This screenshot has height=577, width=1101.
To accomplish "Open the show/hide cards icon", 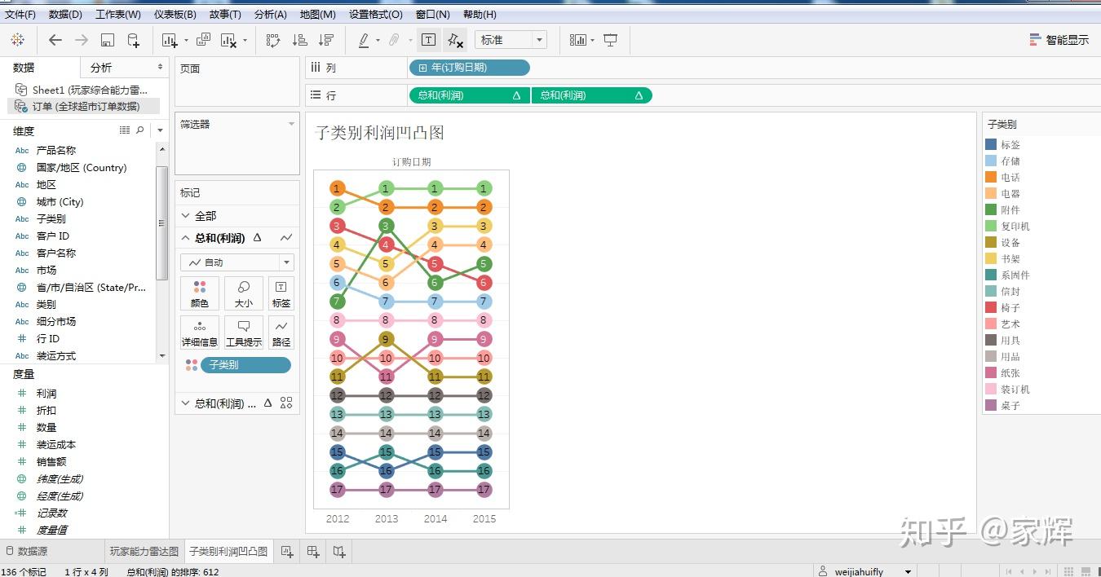I will point(577,40).
